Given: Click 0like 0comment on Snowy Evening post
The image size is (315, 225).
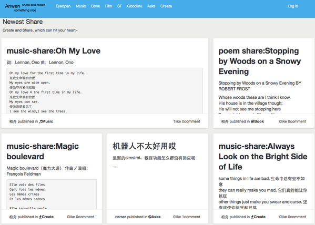Looking at the screenshot, I should click(x=292, y=121).
